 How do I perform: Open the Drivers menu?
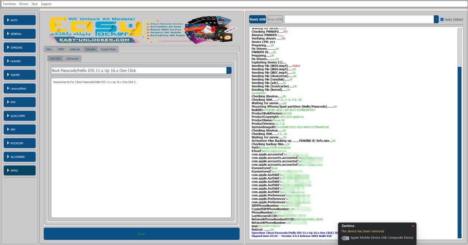pyautogui.click(x=24, y=4)
